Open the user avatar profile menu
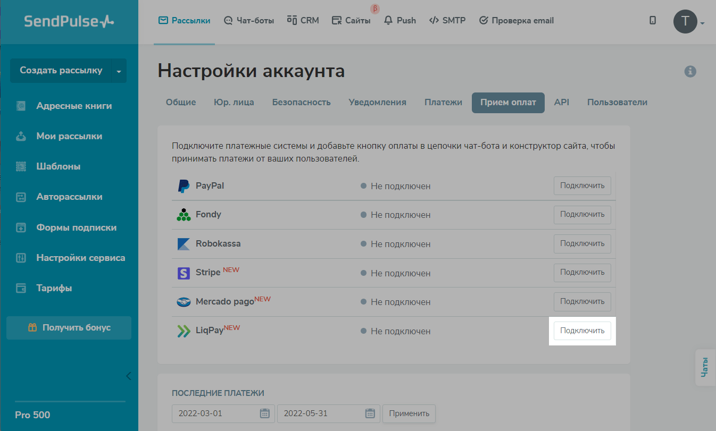The width and height of the screenshot is (716, 431). (x=685, y=21)
